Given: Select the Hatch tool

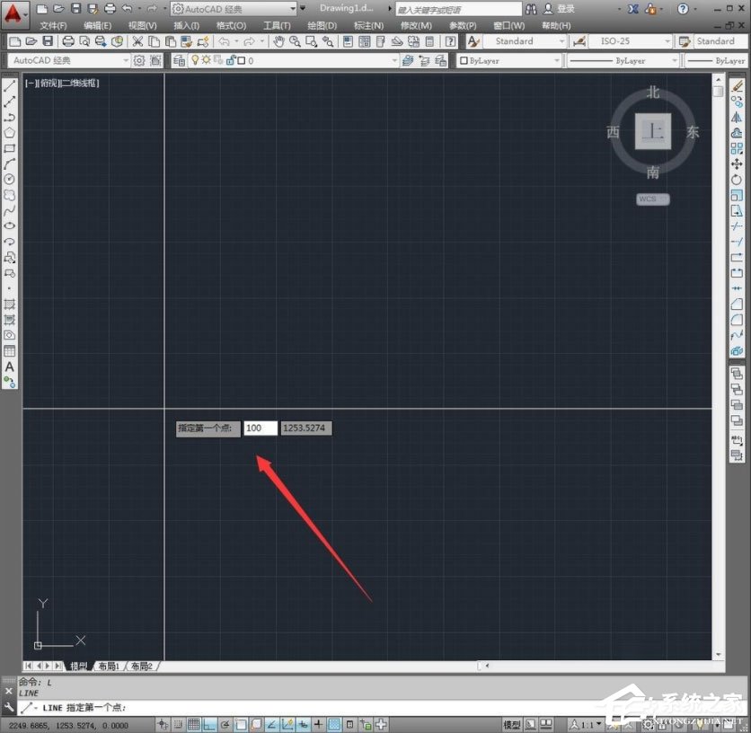Looking at the screenshot, I should [x=10, y=304].
